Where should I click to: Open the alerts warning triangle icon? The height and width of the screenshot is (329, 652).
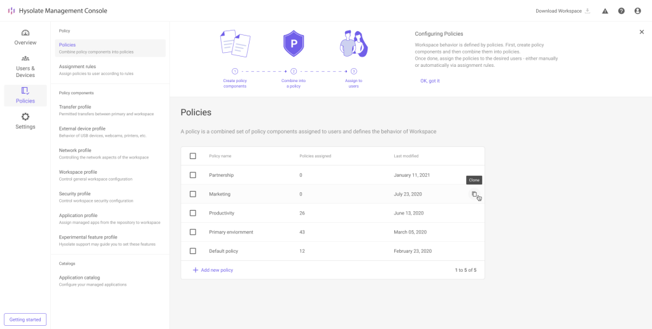pos(605,11)
